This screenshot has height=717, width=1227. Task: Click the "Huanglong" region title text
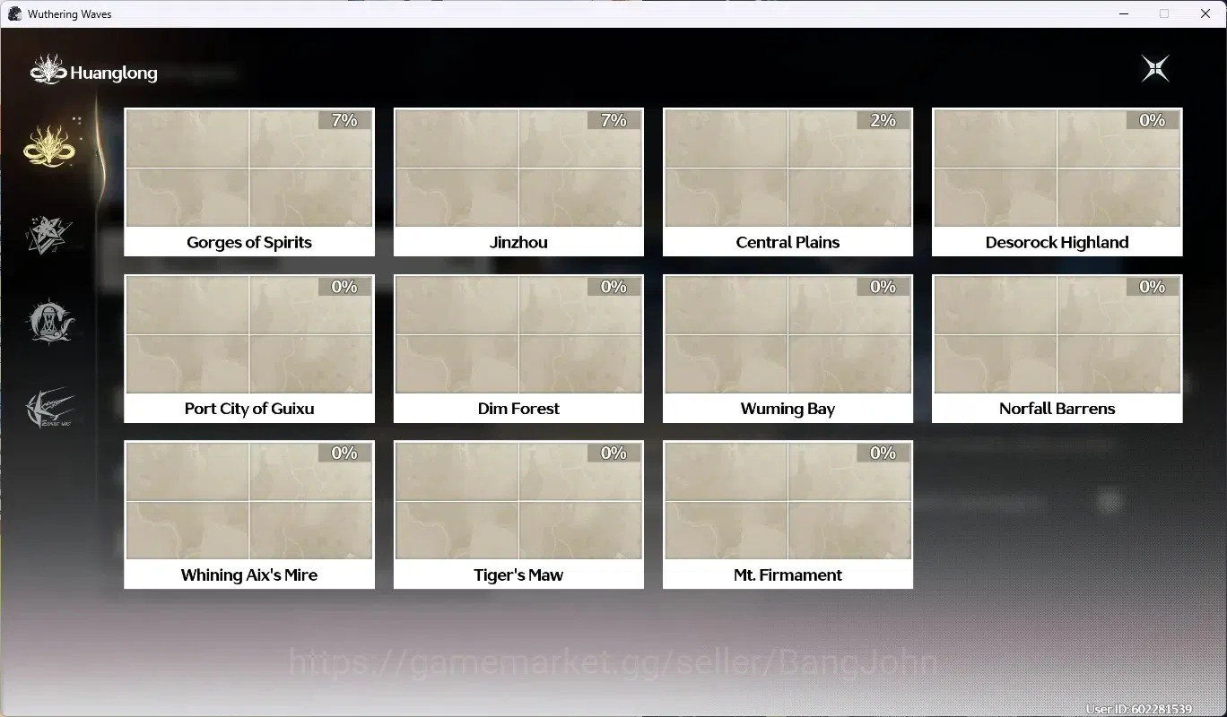(114, 73)
